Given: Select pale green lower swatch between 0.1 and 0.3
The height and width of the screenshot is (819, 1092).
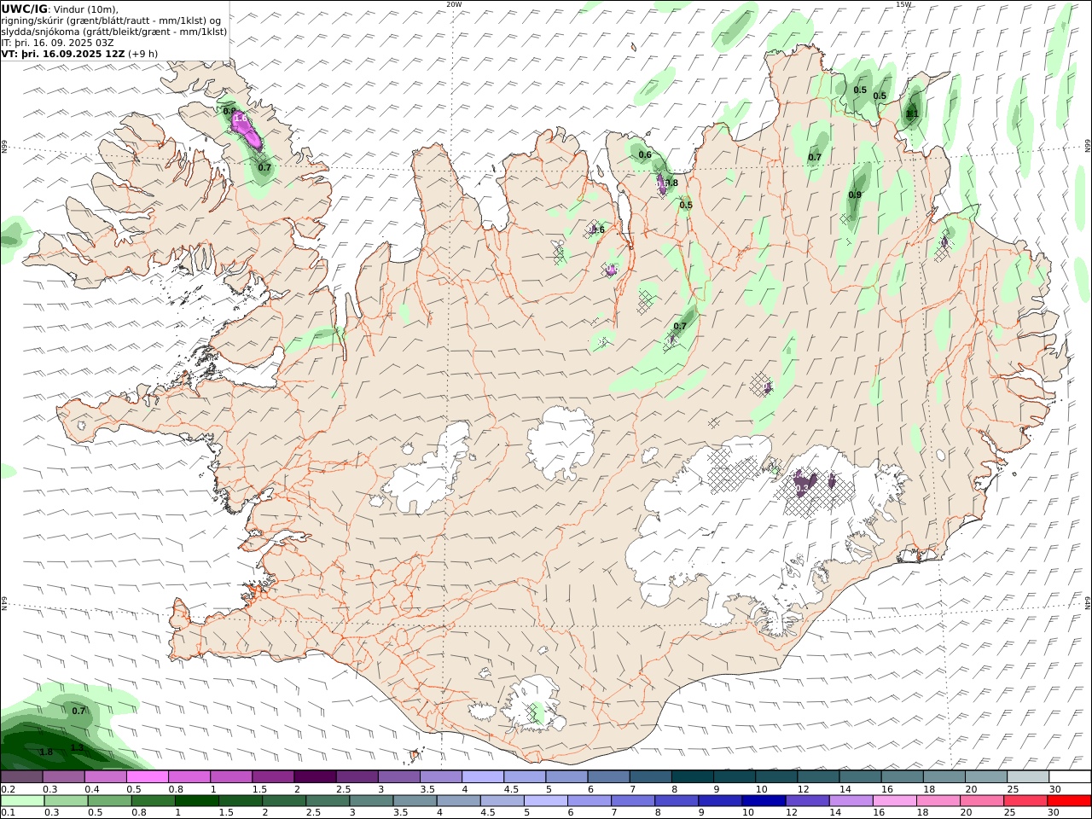Looking at the screenshot, I should (21, 801).
